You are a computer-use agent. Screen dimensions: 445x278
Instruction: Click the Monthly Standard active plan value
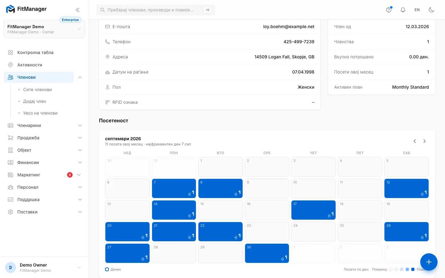click(410, 87)
